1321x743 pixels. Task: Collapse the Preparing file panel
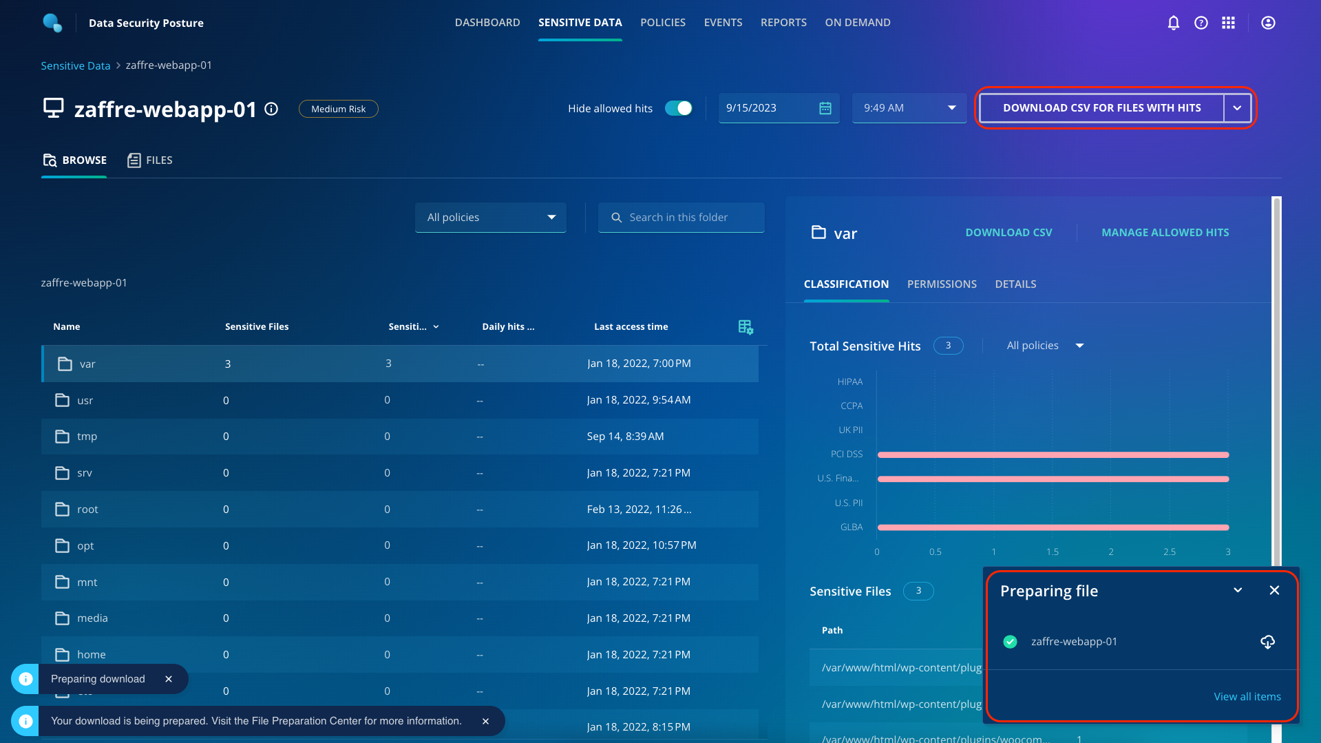[1238, 590]
